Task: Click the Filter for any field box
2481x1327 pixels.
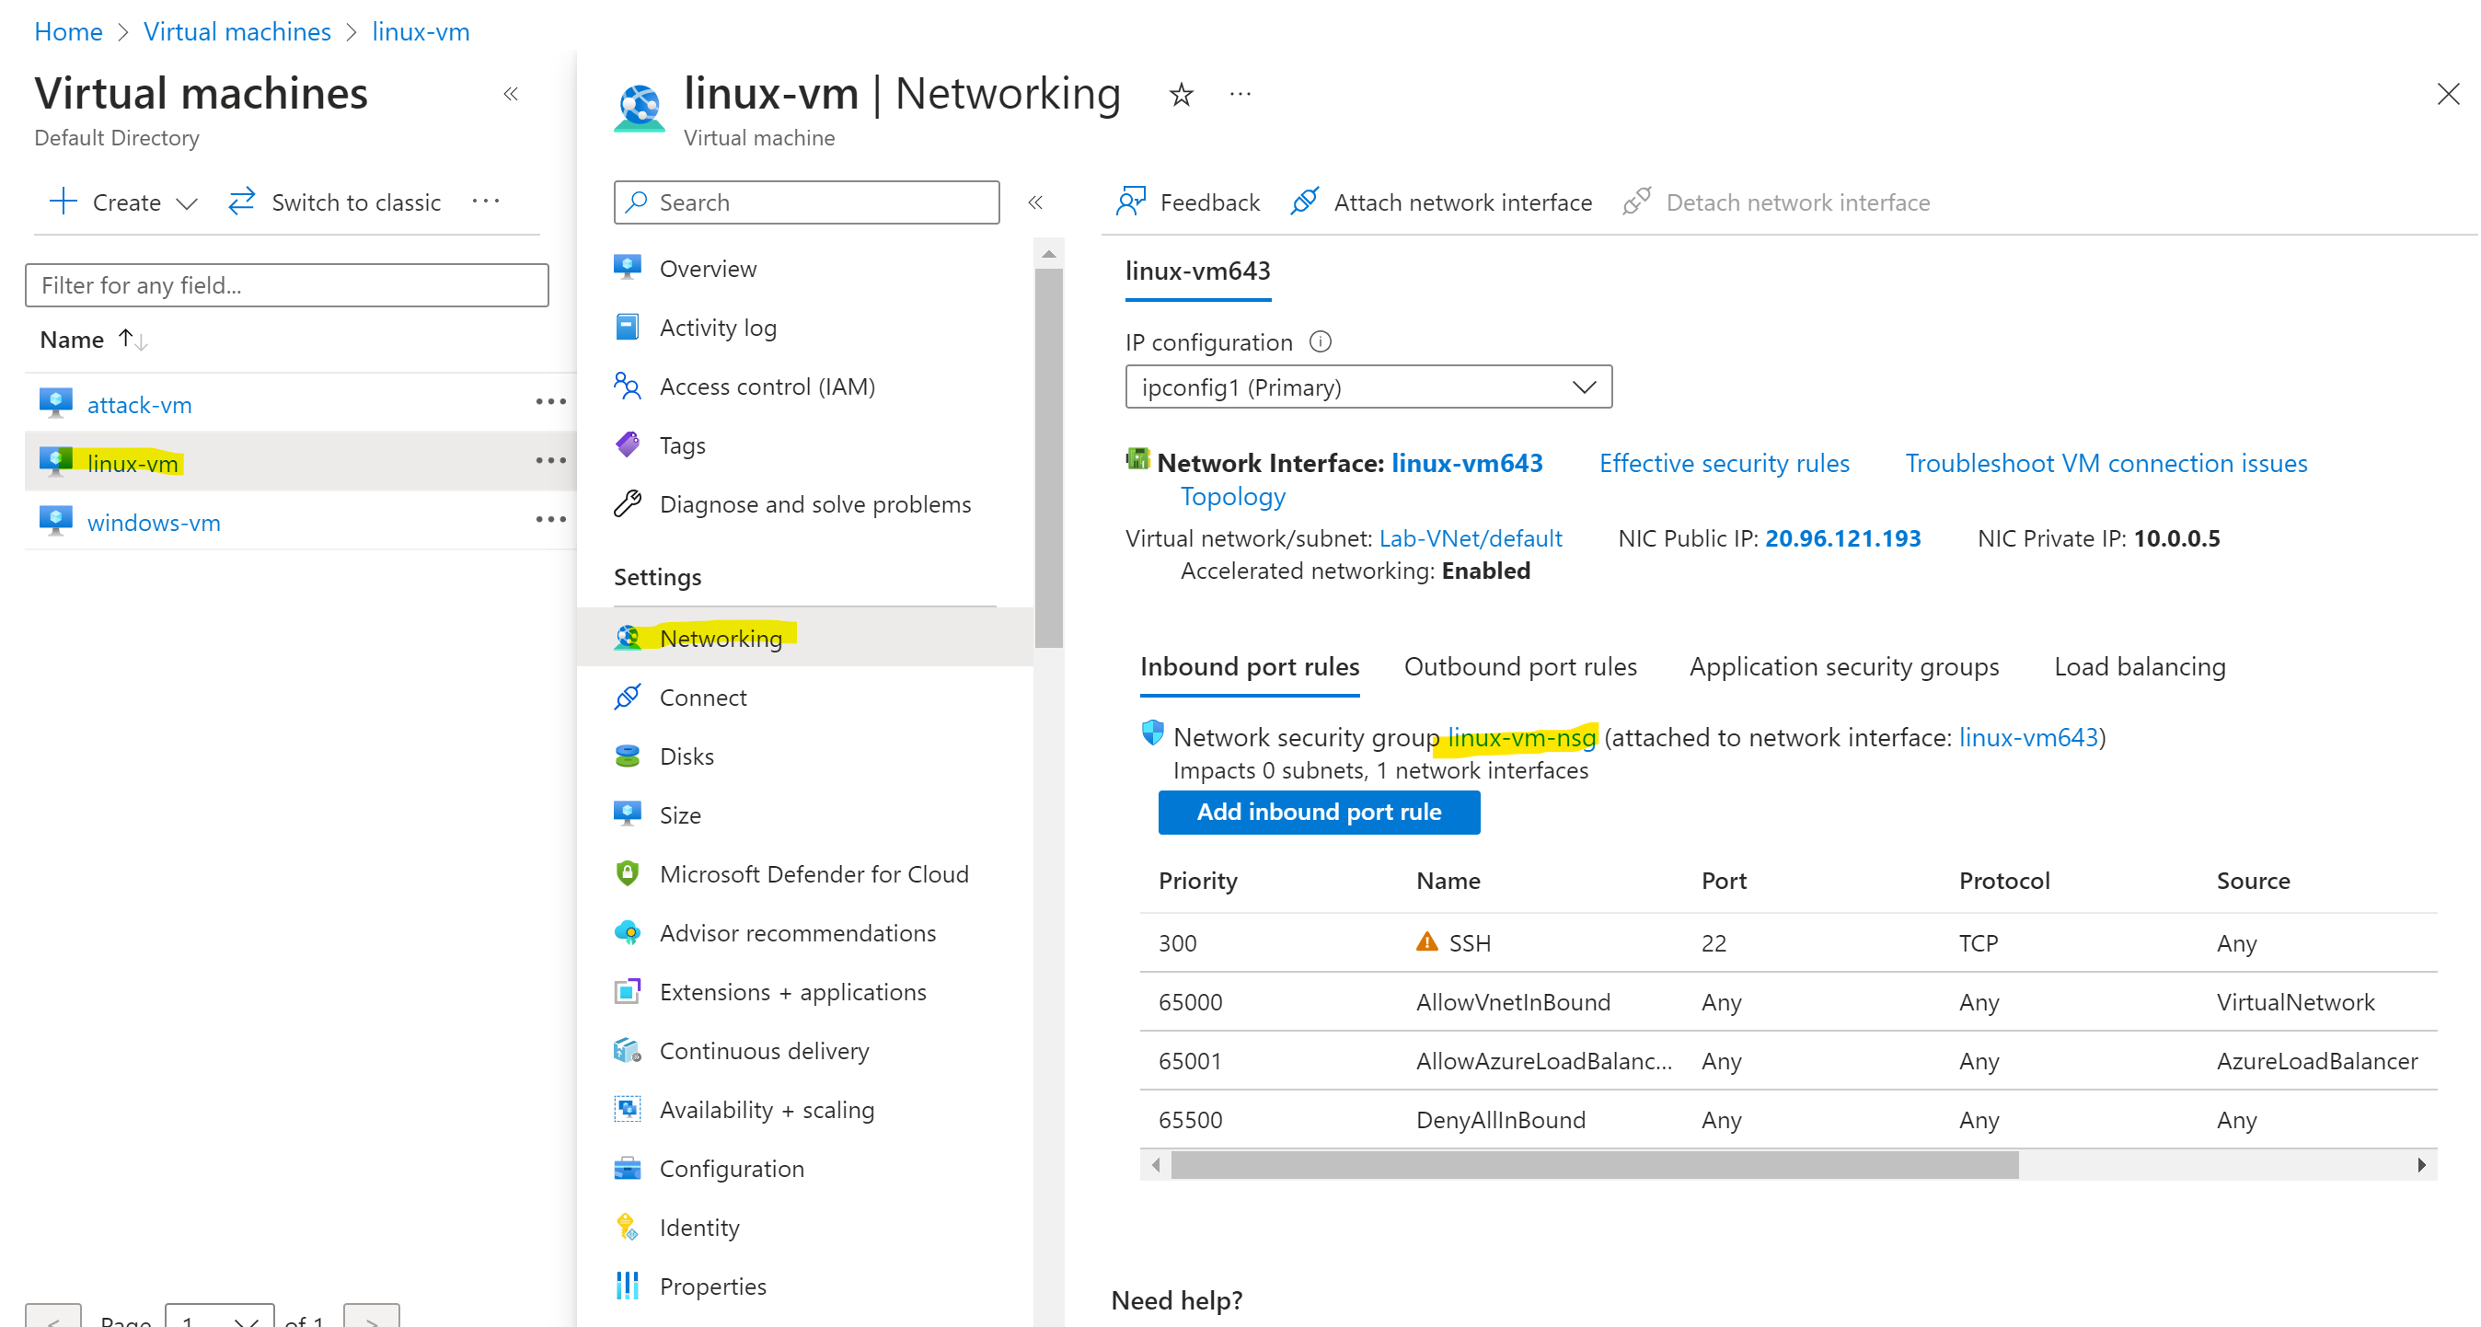Action: [287, 285]
